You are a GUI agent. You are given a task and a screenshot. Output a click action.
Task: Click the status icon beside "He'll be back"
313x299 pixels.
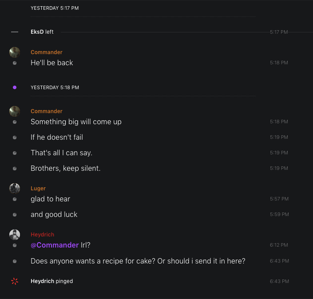click(x=15, y=63)
